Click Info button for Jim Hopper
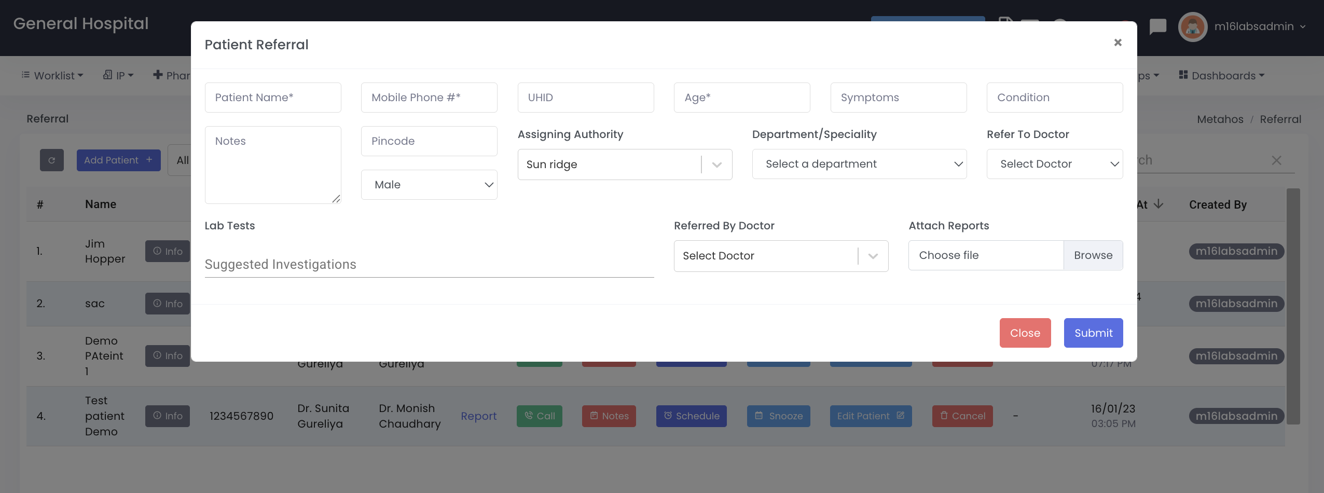This screenshot has width=1324, height=493. coord(168,251)
